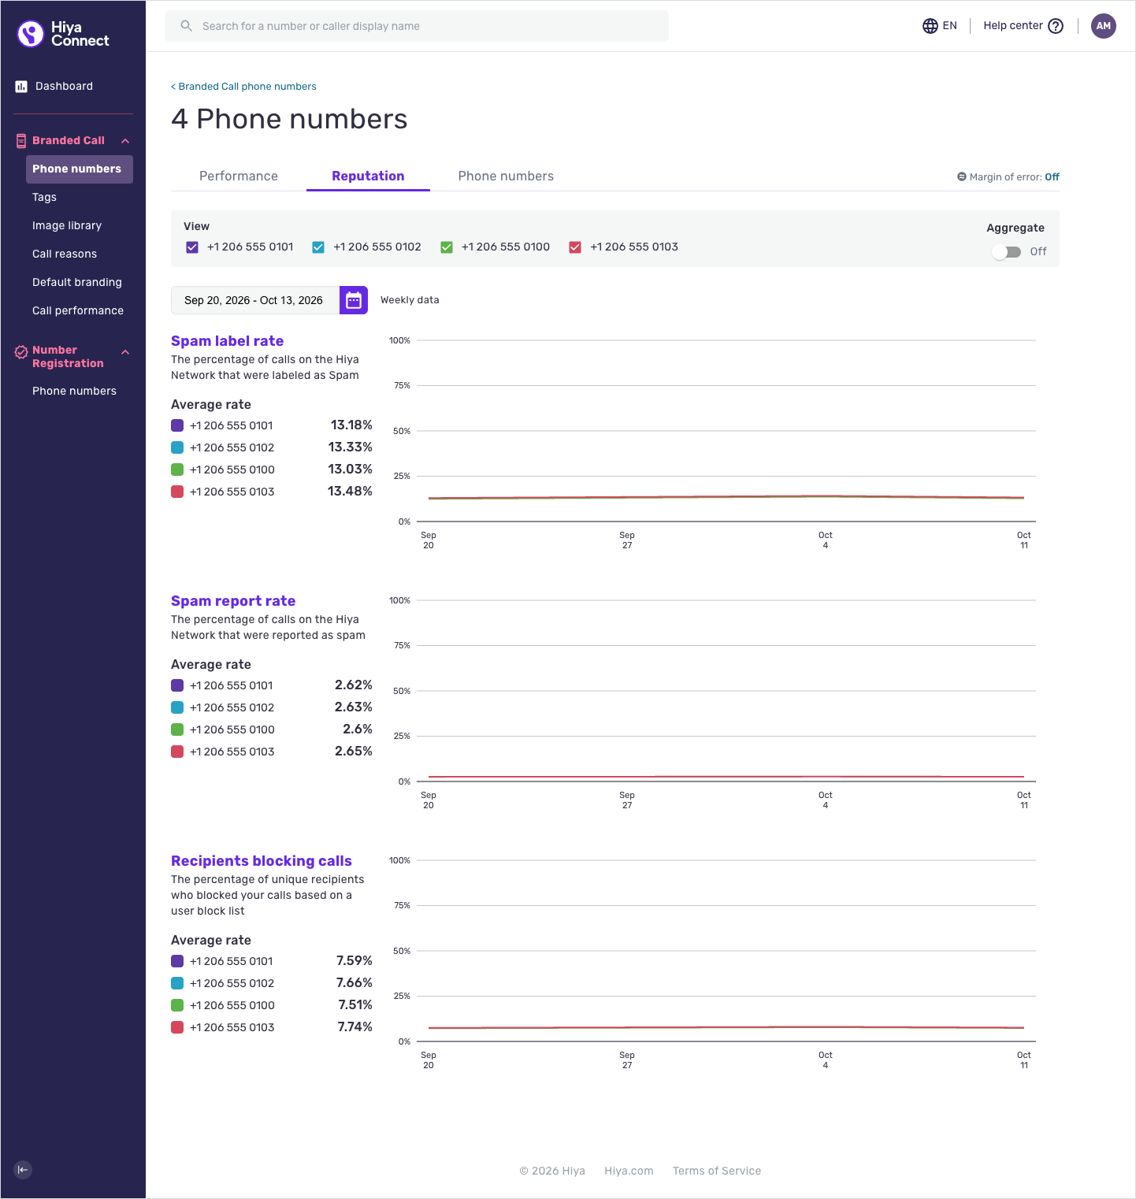The height and width of the screenshot is (1199, 1136).
Task: Open Phone numbers under Number Registration
Action: tap(74, 392)
